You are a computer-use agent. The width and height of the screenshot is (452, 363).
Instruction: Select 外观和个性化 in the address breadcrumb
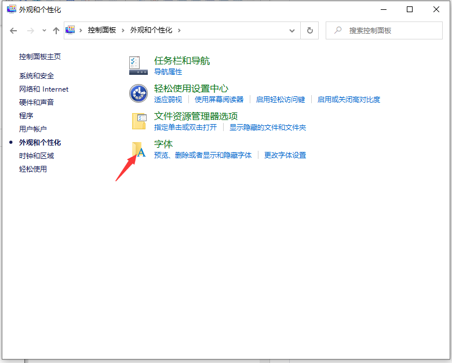[x=151, y=30]
